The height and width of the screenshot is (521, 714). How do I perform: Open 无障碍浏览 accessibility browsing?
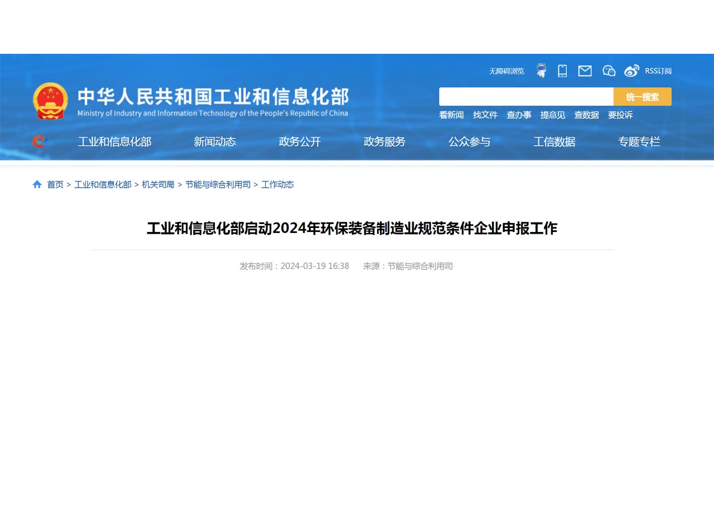pyautogui.click(x=506, y=71)
